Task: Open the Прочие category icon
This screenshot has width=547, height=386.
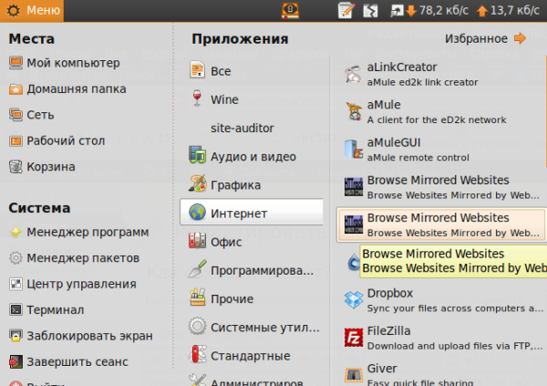Action: (198, 298)
